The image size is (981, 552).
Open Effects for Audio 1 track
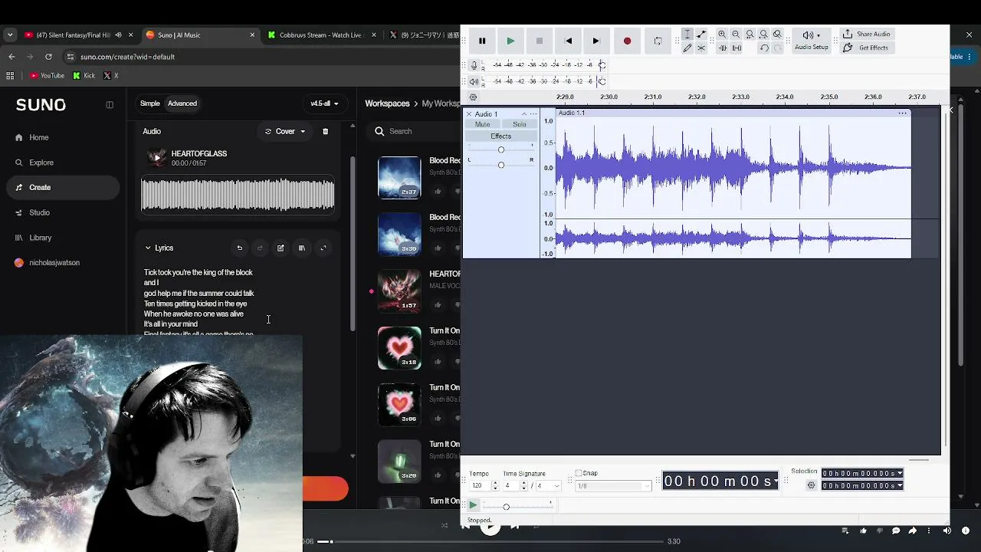[x=501, y=136]
